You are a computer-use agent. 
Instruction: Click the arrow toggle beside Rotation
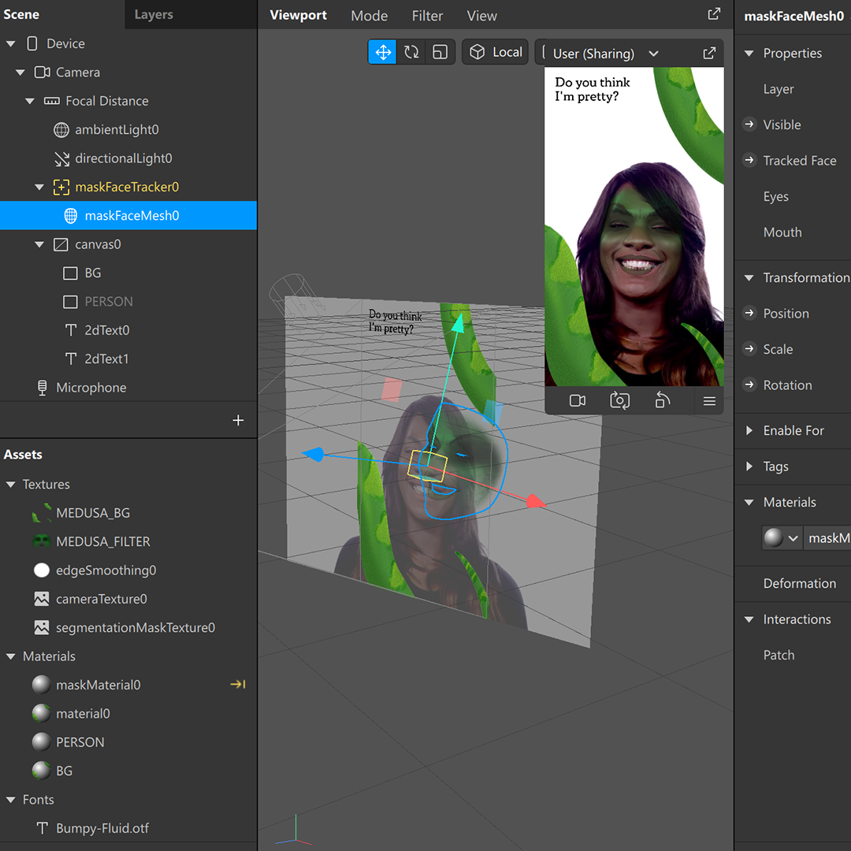[749, 385]
